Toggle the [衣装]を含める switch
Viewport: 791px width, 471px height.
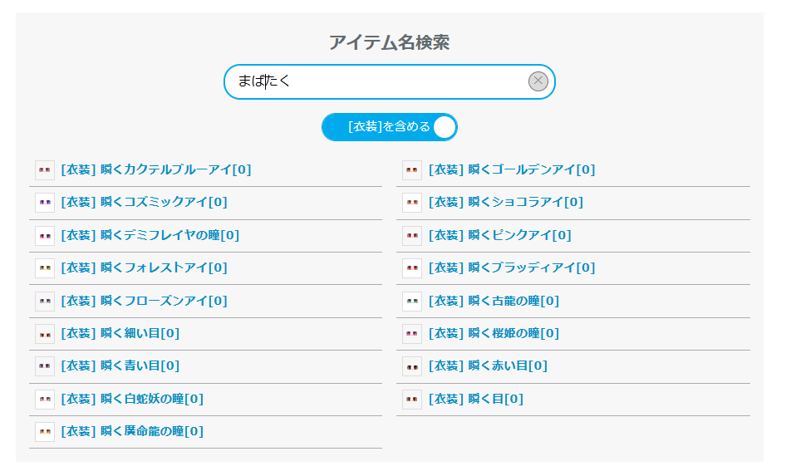coord(390,127)
